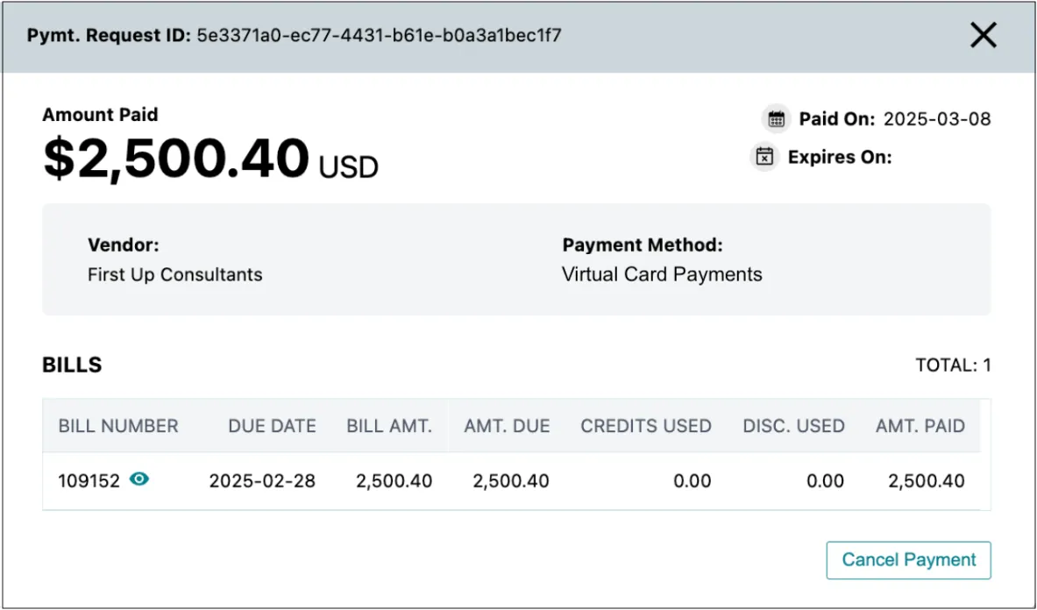Click the Paid On date 2025-03-08

click(937, 119)
